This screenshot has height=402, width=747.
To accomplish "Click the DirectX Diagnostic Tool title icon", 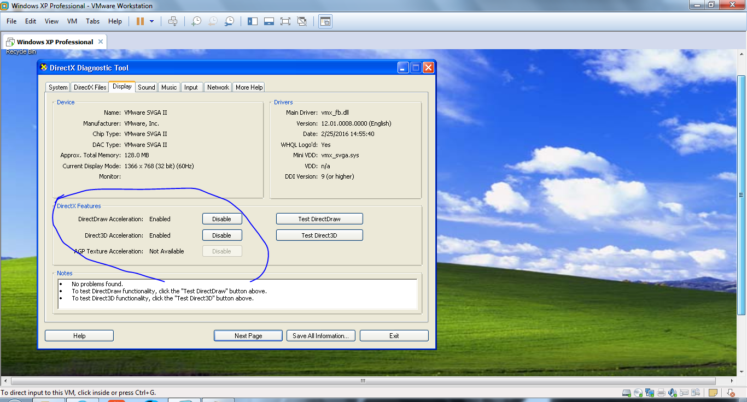I will (44, 68).
